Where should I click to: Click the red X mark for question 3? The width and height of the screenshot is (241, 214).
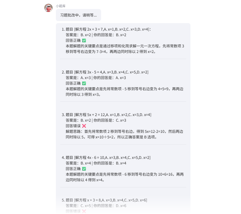(84, 126)
